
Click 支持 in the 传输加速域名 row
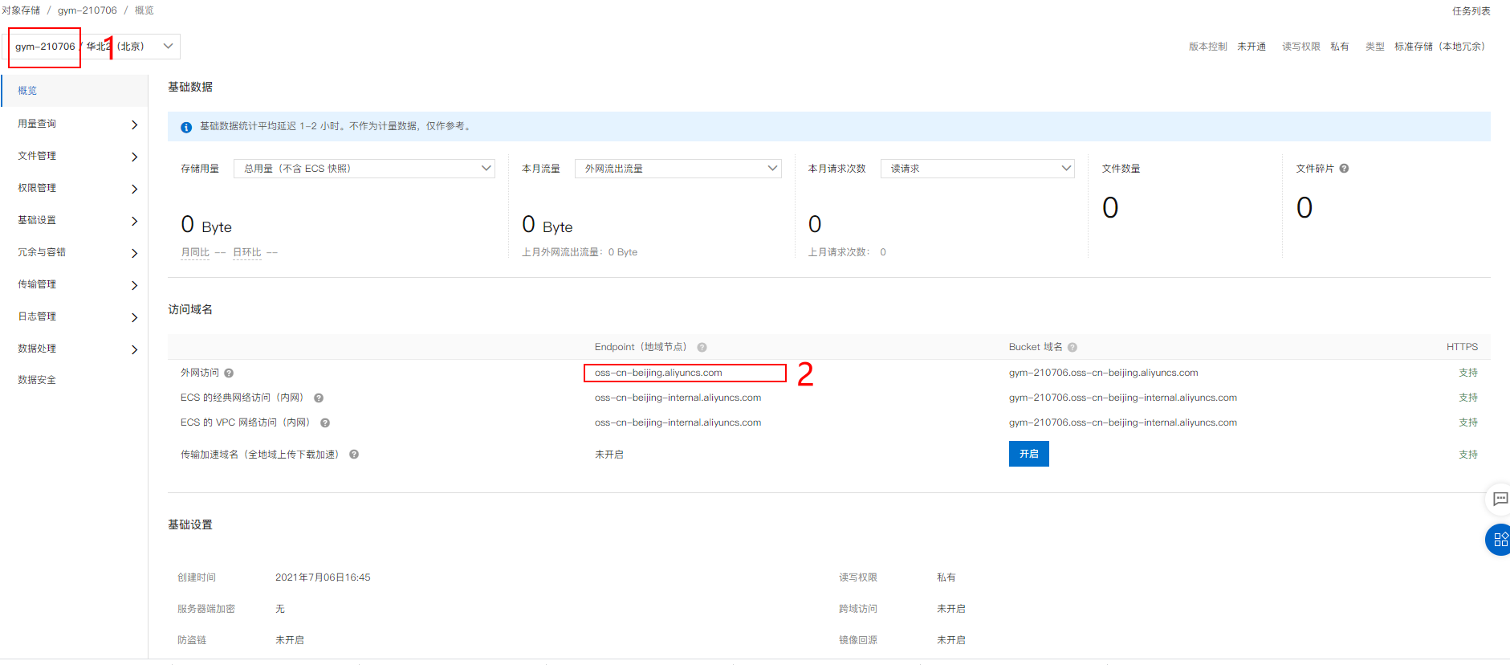(x=1468, y=455)
